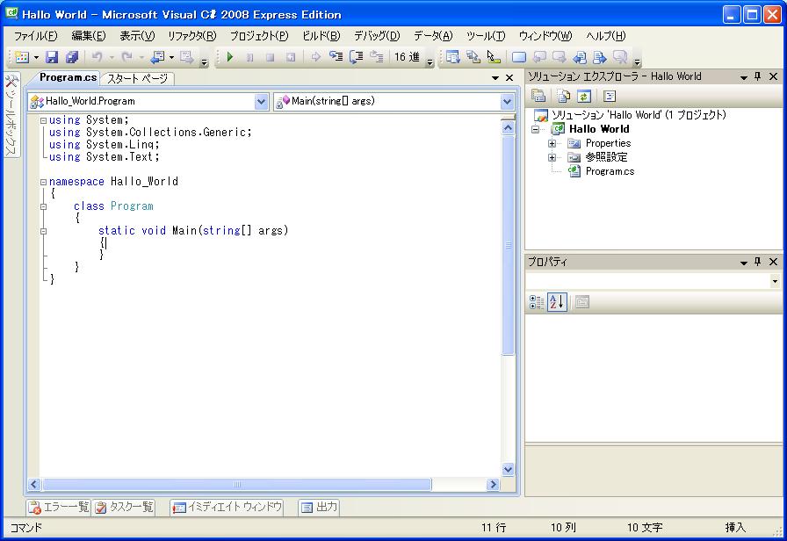
Task: Switch Properties panel to categorized view
Action: pyautogui.click(x=537, y=302)
